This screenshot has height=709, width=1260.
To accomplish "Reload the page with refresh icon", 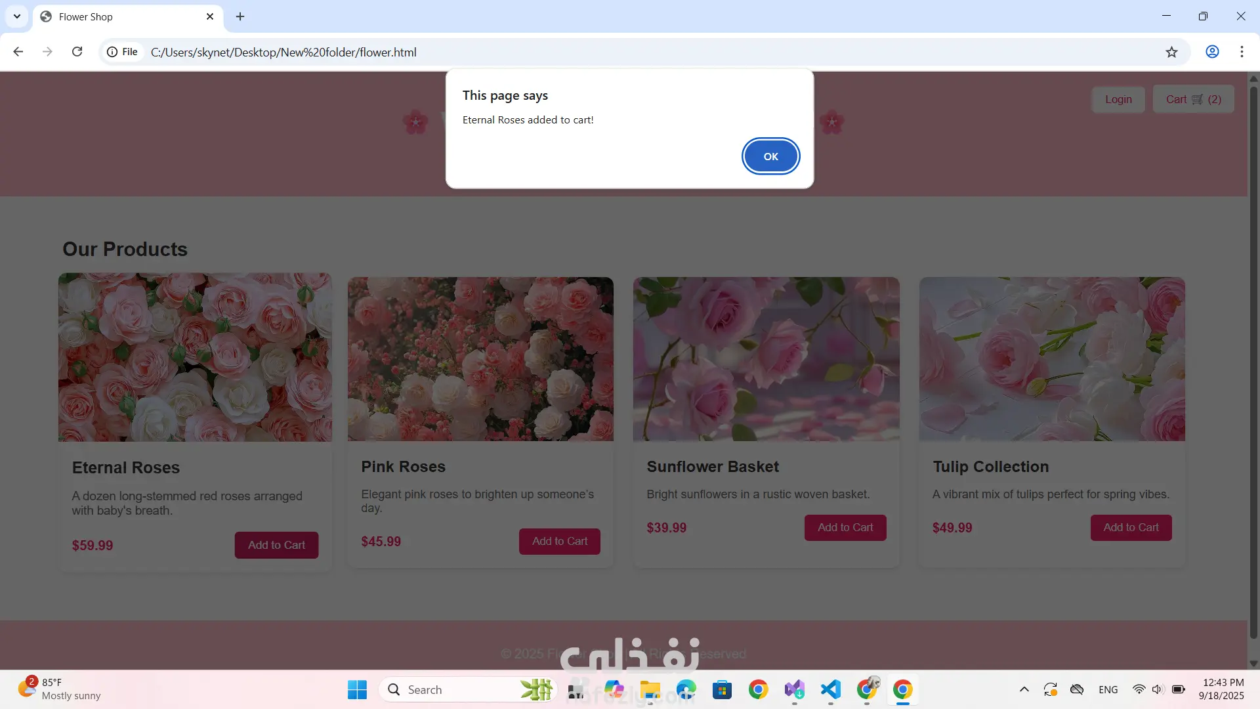I will (x=77, y=52).
